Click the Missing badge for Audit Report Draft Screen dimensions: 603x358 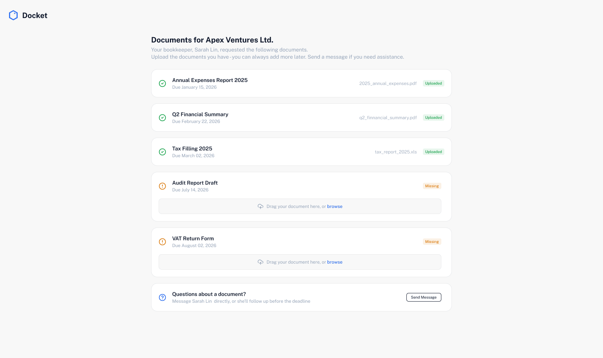pyautogui.click(x=432, y=186)
